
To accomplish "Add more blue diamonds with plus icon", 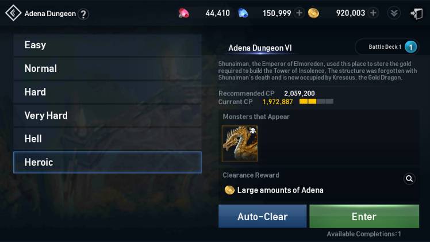I will (300, 13).
